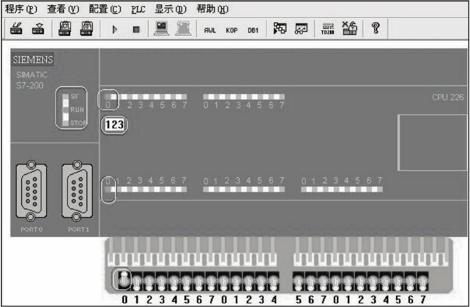
Task: Halt the PLC with the Stop square
Action: point(136,29)
